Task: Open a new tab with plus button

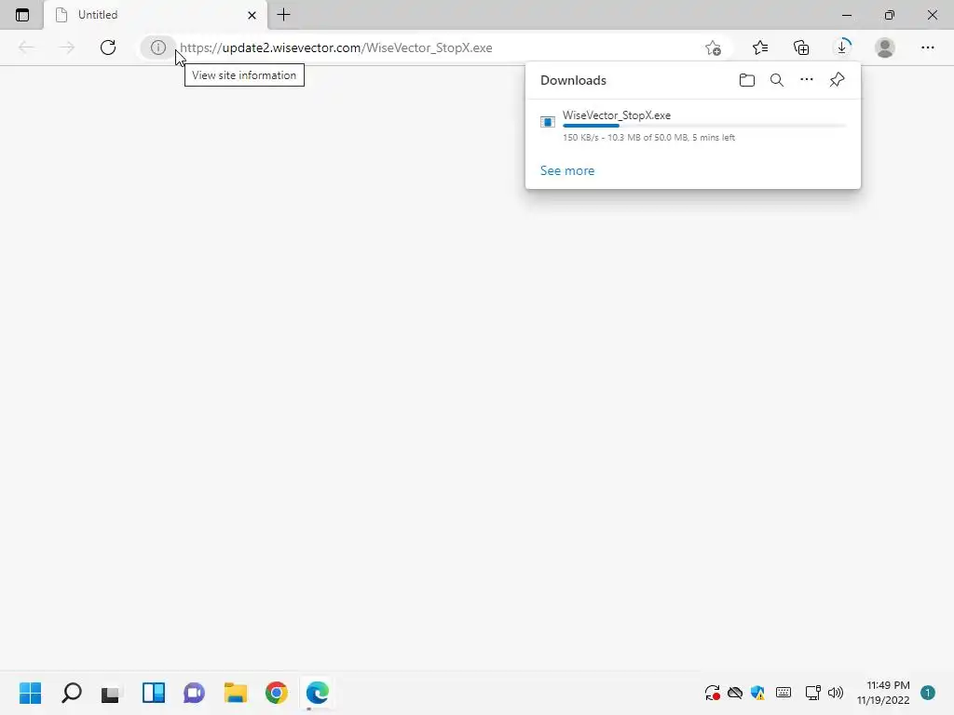Action: coord(283,15)
